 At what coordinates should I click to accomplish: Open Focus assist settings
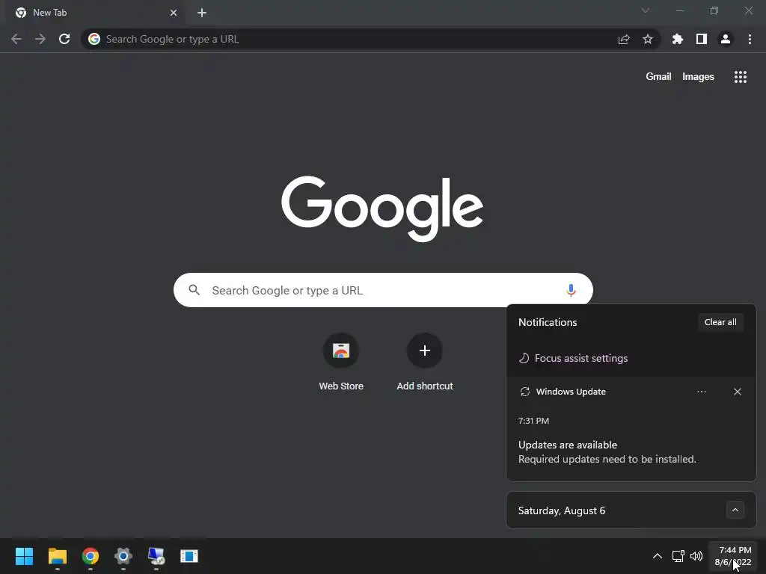tap(573, 358)
